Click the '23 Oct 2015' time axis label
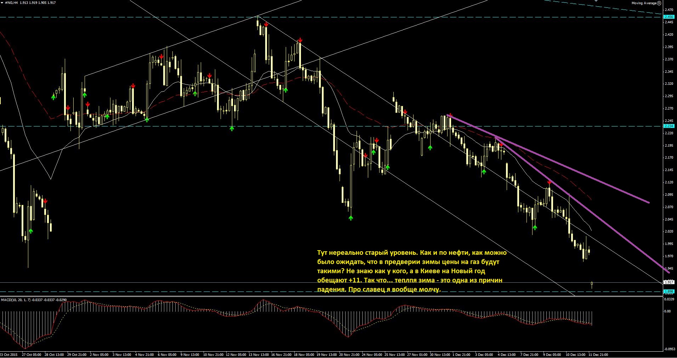The height and width of the screenshot is (358, 677). 9,354
